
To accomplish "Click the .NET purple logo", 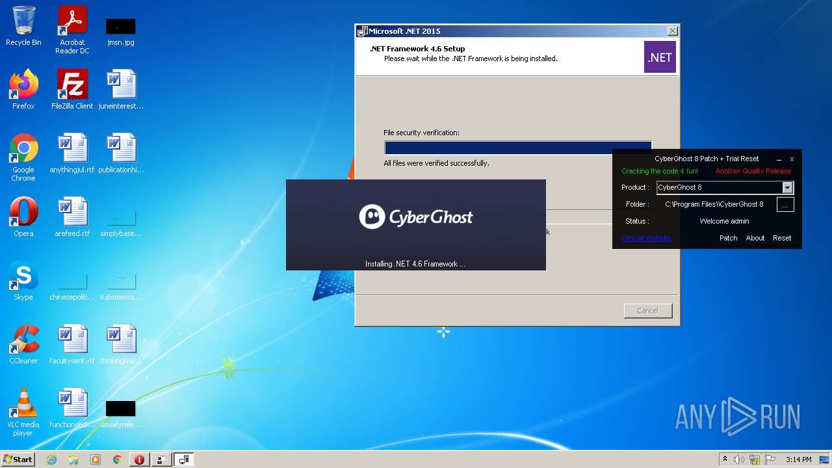I will (x=660, y=57).
